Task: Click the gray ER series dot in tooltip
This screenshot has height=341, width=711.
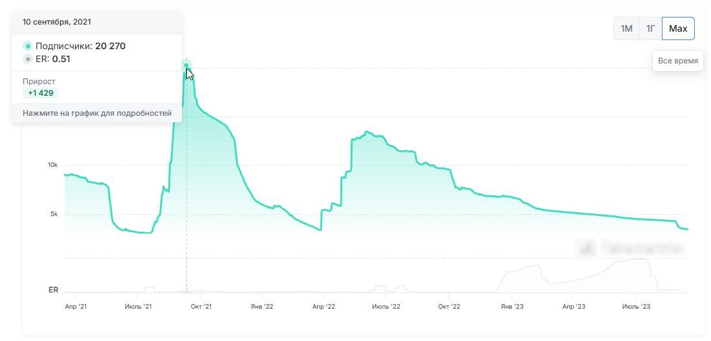Action: [x=27, y=59]
